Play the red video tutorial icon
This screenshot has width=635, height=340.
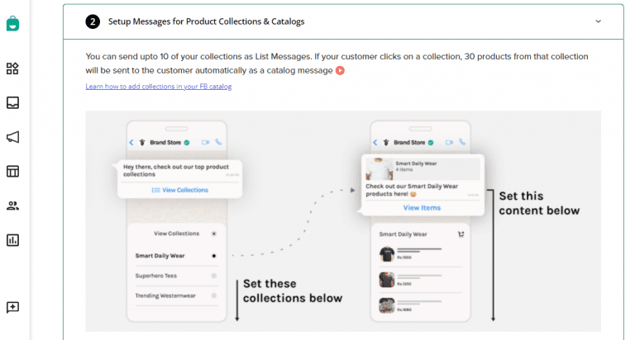point(340,71)
